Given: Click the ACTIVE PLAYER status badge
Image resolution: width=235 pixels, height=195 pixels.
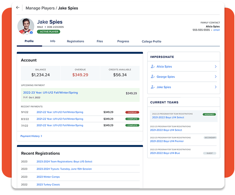Looking at the screenshot, I should 49,31.
